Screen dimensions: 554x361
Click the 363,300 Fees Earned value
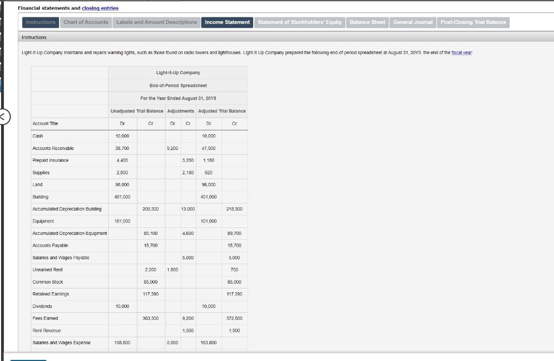(150, 319)
